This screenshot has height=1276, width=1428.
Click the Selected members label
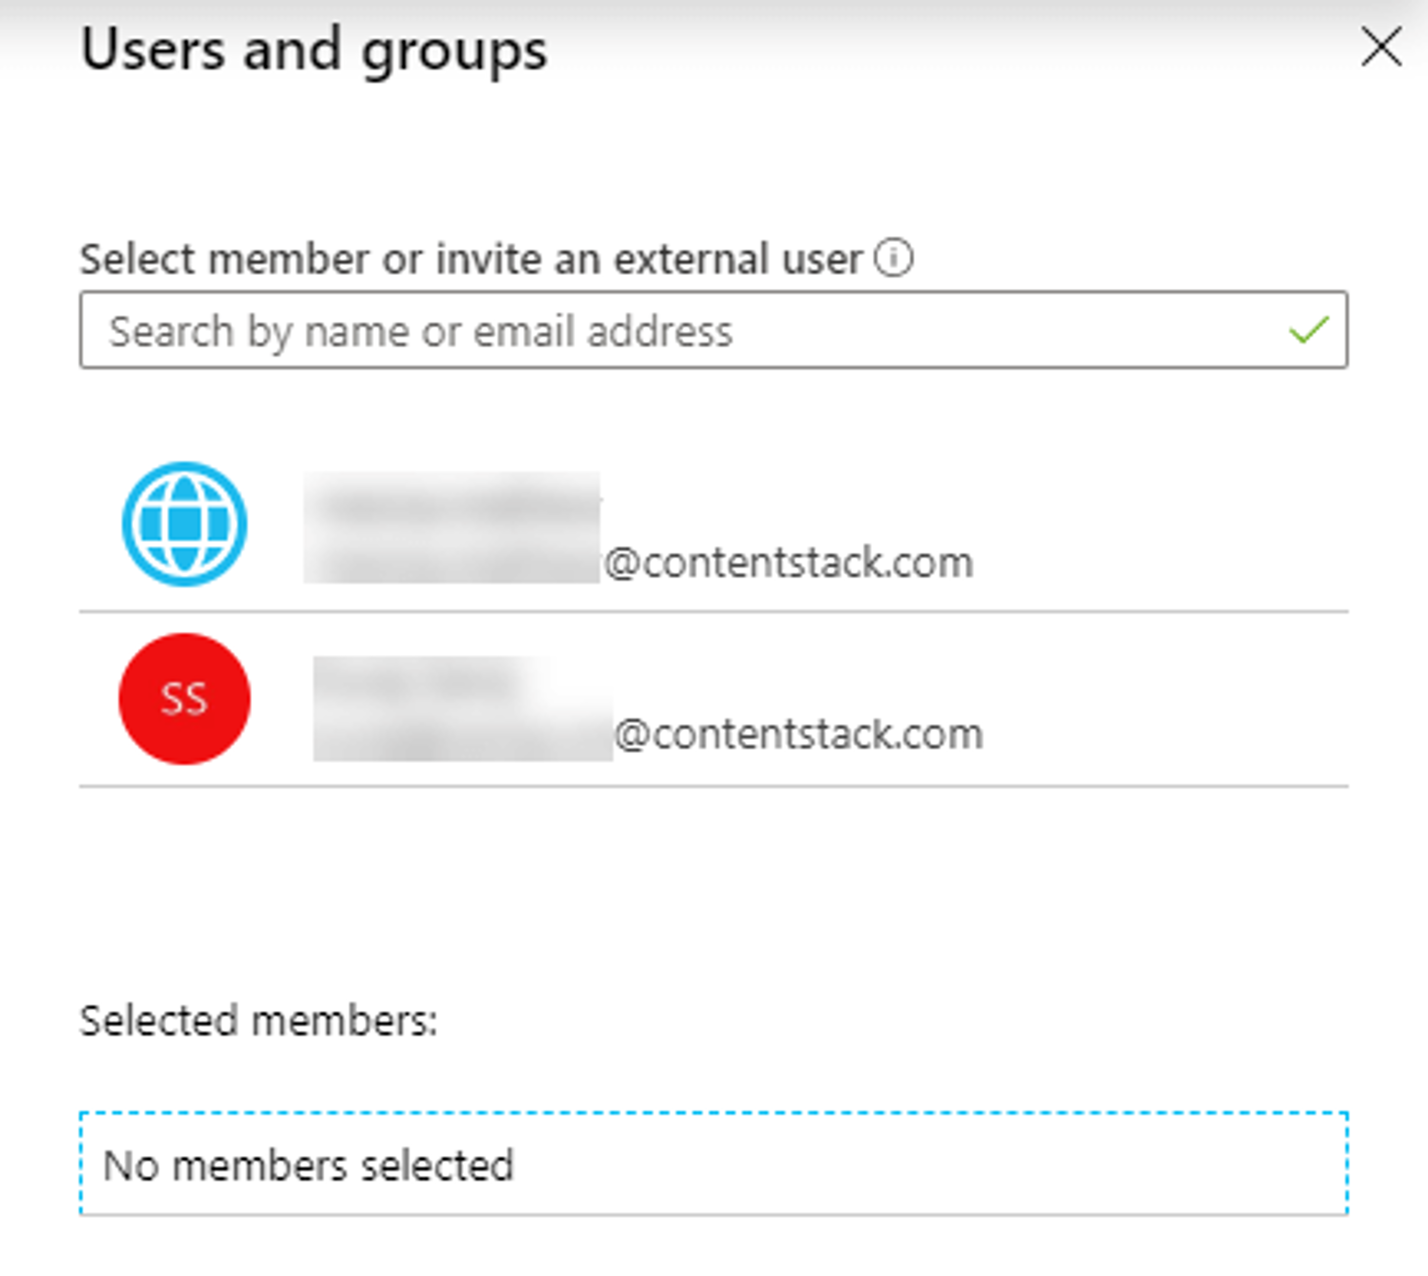[x=258, y=1021]
